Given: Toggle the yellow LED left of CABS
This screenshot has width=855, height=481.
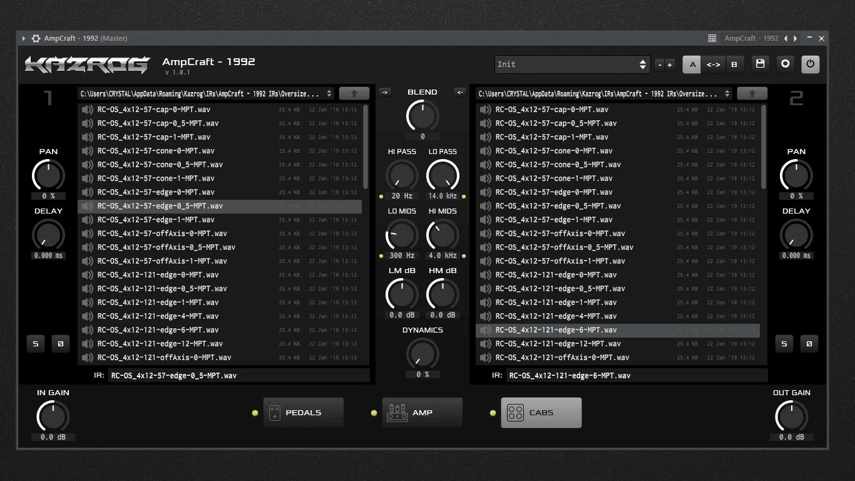Looking at the screenshot, I should pos(493,413).
